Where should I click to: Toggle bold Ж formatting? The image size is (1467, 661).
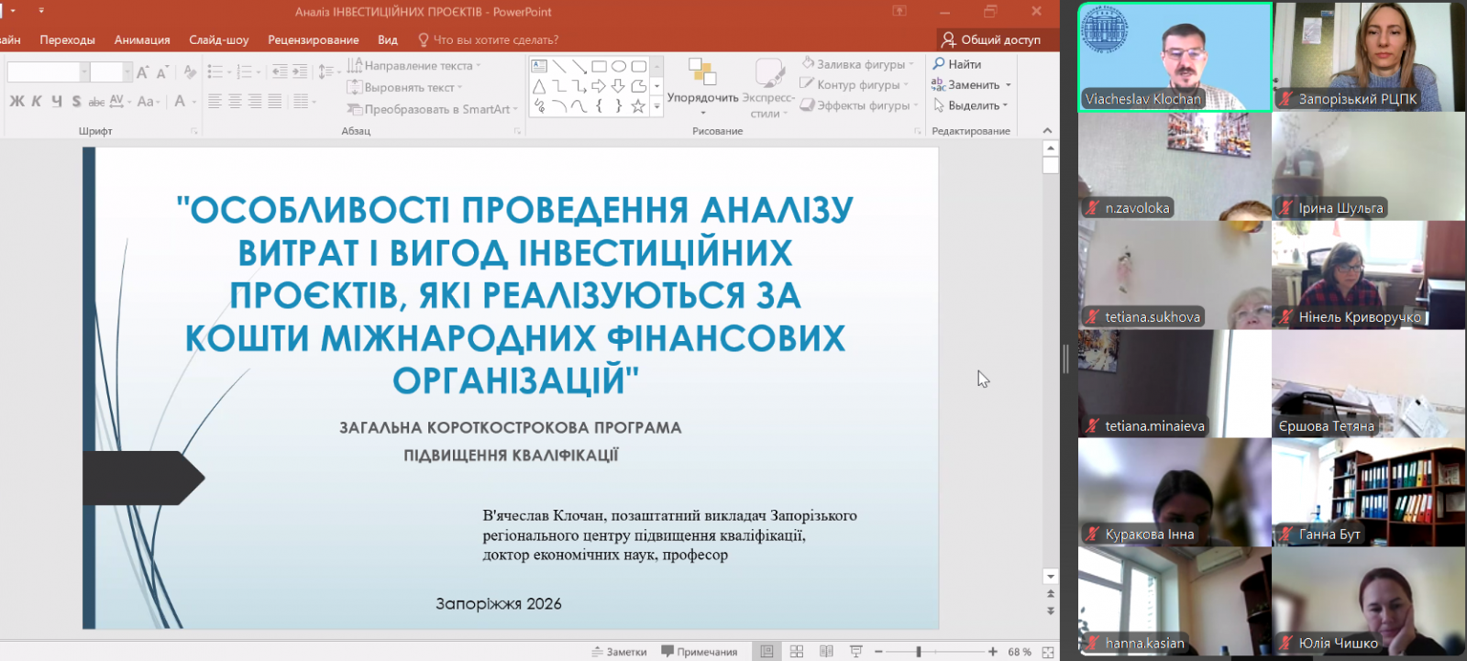click(17, 102)
